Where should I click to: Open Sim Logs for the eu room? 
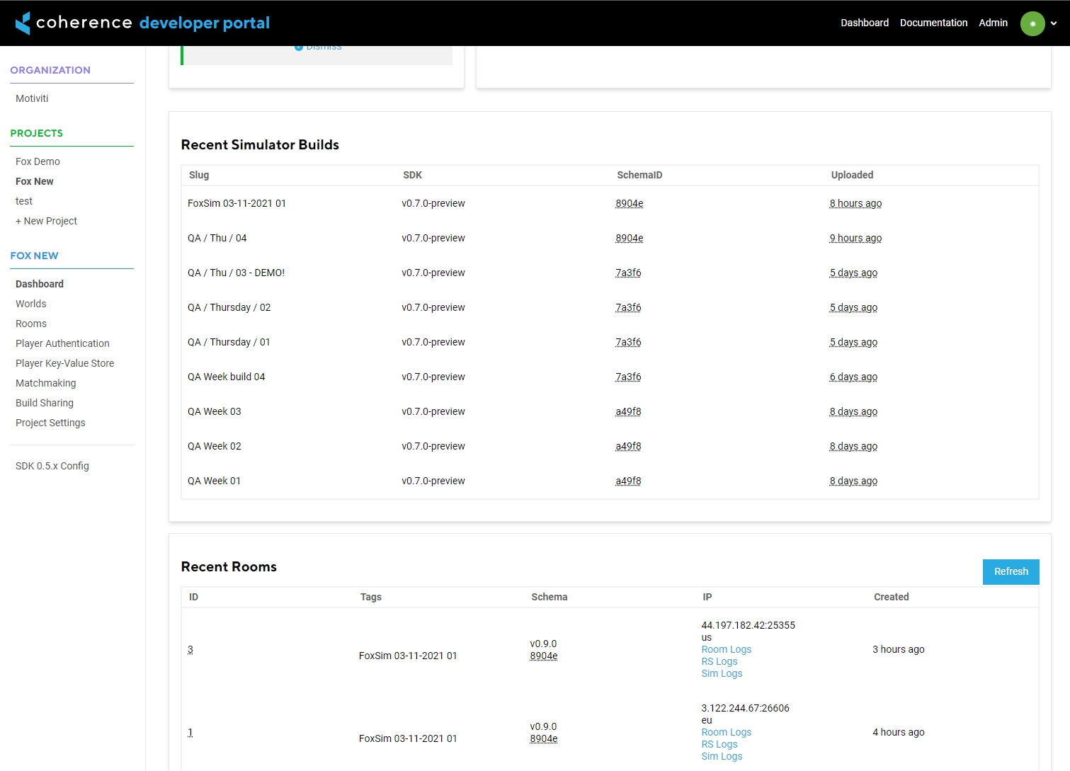tap(722, 756)
